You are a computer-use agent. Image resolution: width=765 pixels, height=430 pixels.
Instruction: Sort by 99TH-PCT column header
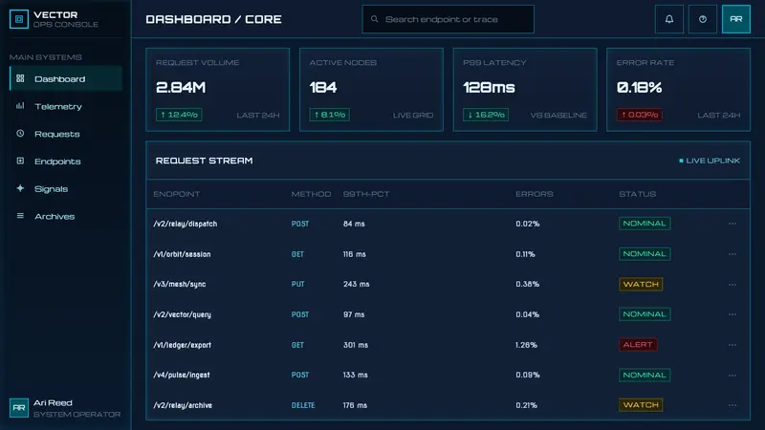tap(366, 194)
